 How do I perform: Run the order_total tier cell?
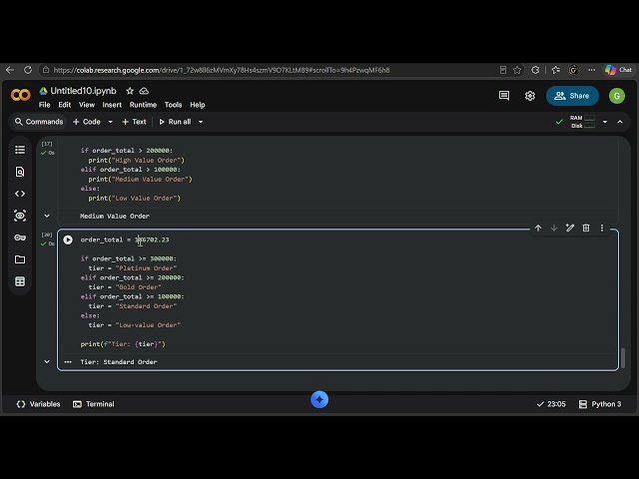[x=68, y=239]
